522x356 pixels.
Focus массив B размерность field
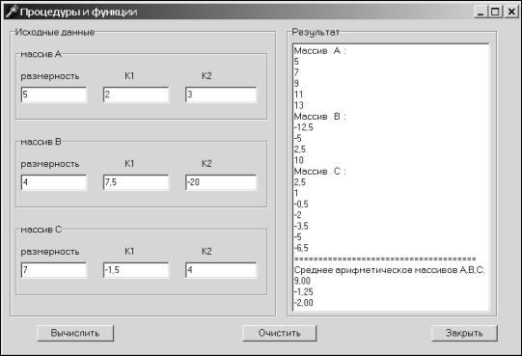click(54, 182)
